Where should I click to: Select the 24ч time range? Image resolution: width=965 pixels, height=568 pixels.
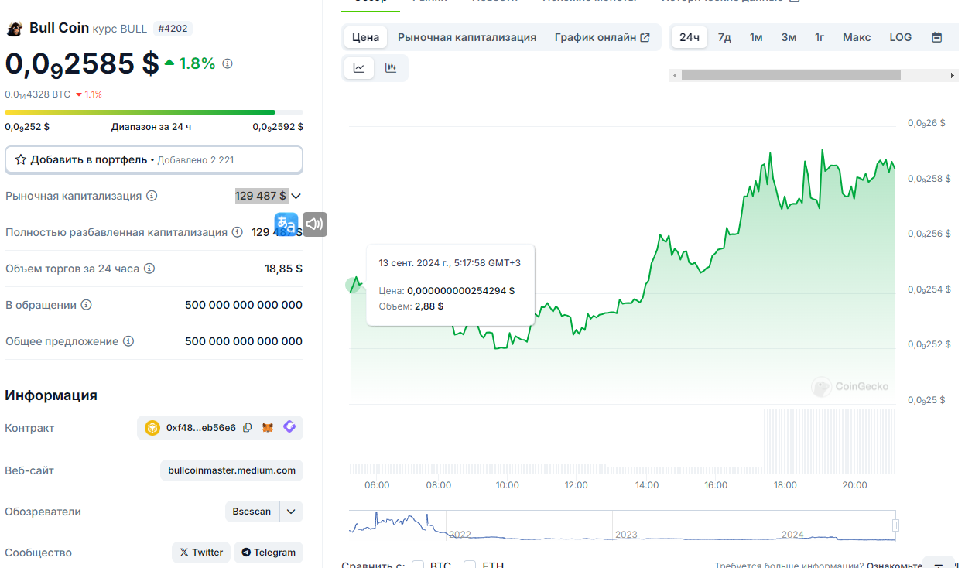[x=690, y=37]
